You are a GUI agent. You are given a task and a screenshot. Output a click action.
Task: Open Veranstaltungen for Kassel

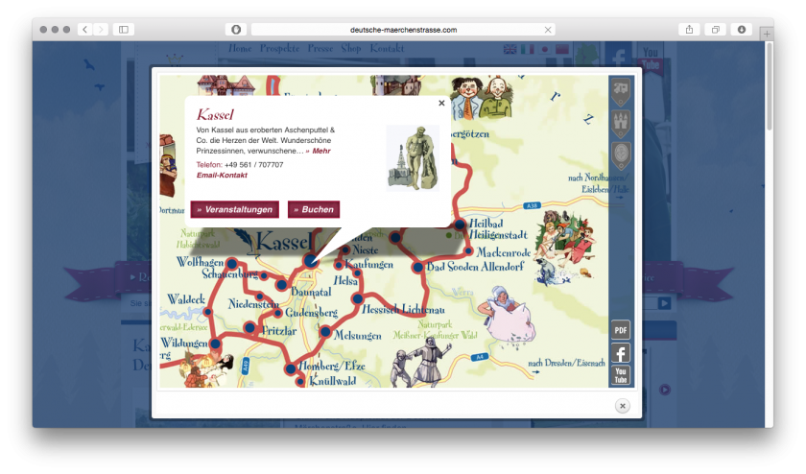[235, 209]
